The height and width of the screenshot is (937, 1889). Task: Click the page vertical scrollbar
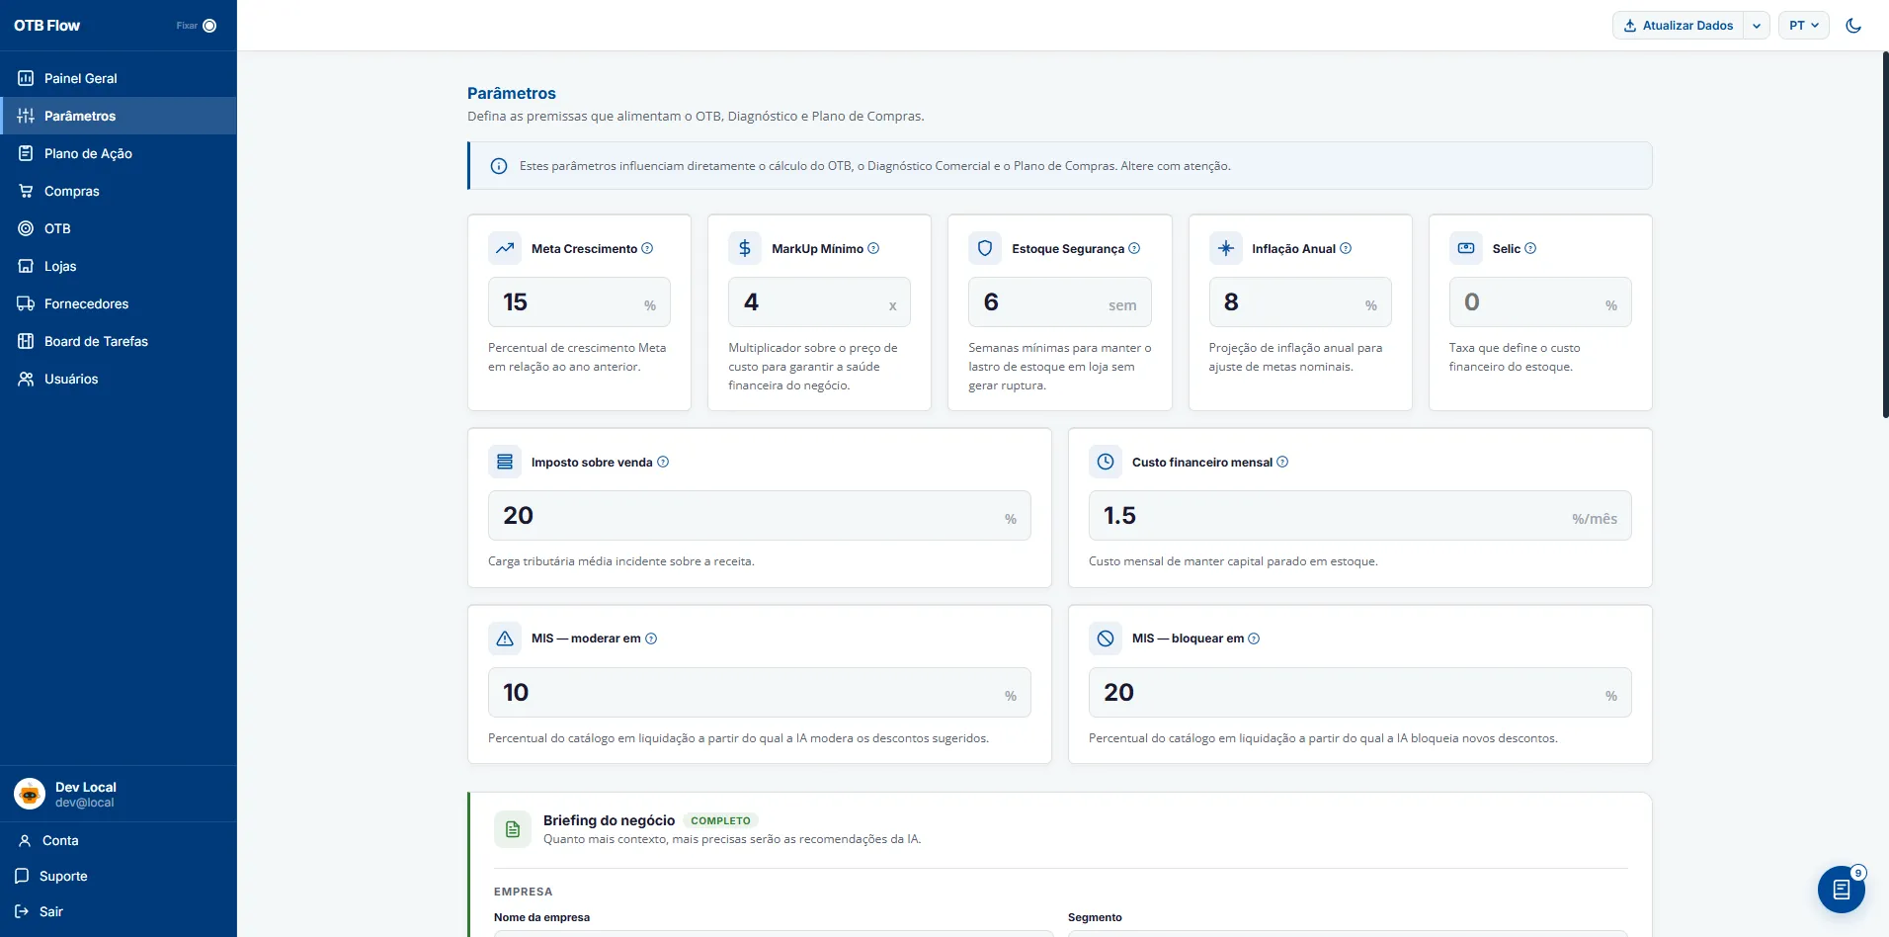tap(1885, 234)
